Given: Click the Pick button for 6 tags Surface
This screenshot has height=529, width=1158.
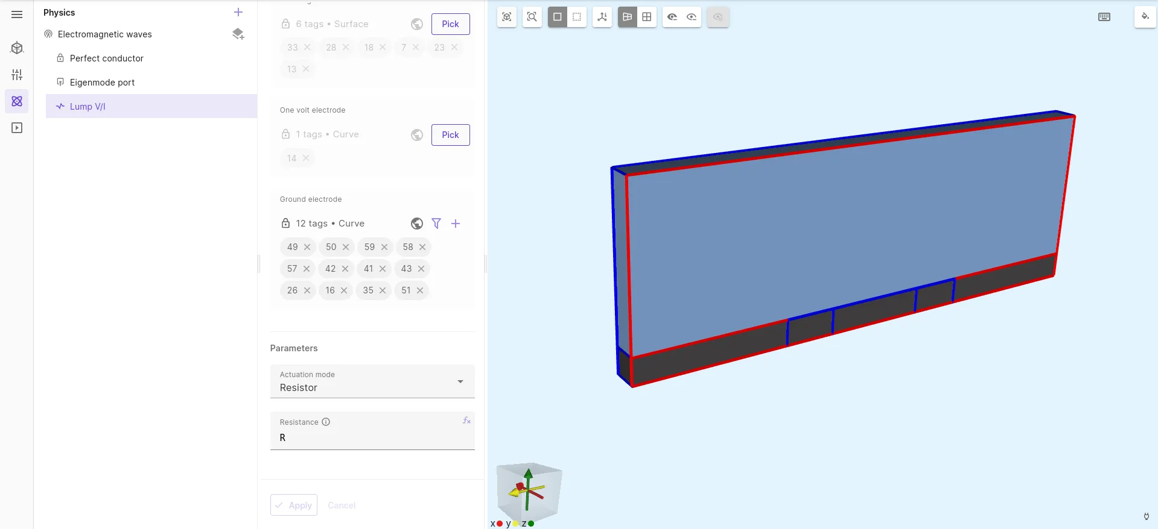Looking at the screenshot, I should (x=450, y=24).
